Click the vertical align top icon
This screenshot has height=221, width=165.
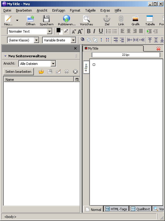[150, 40]
